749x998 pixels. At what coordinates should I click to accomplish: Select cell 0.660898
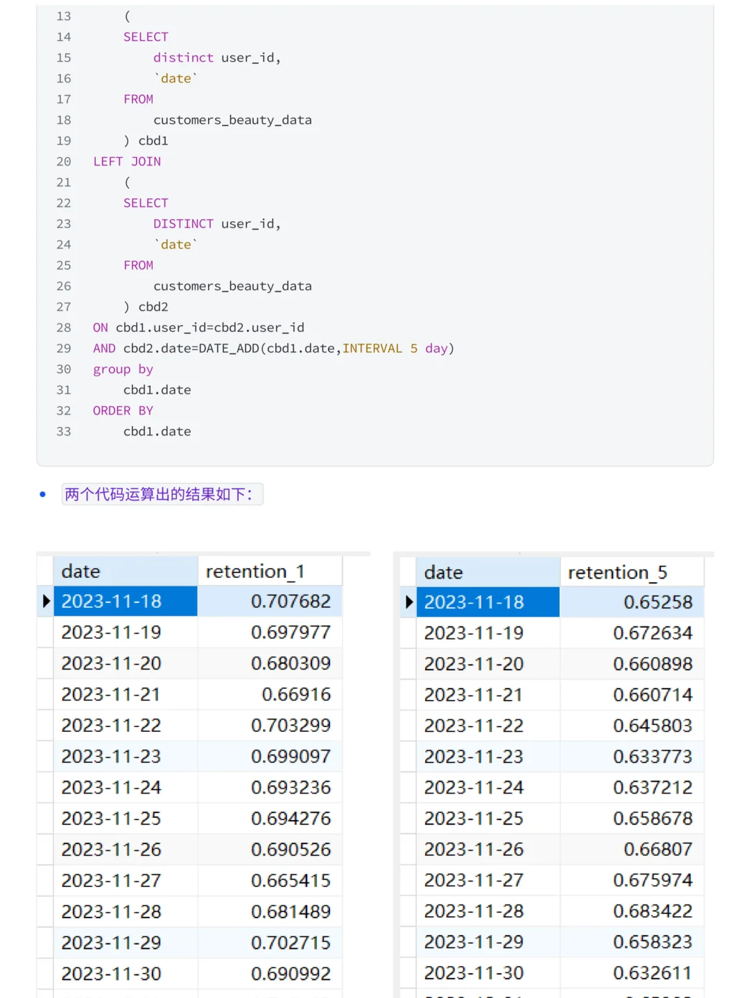[x=632, y=664]
